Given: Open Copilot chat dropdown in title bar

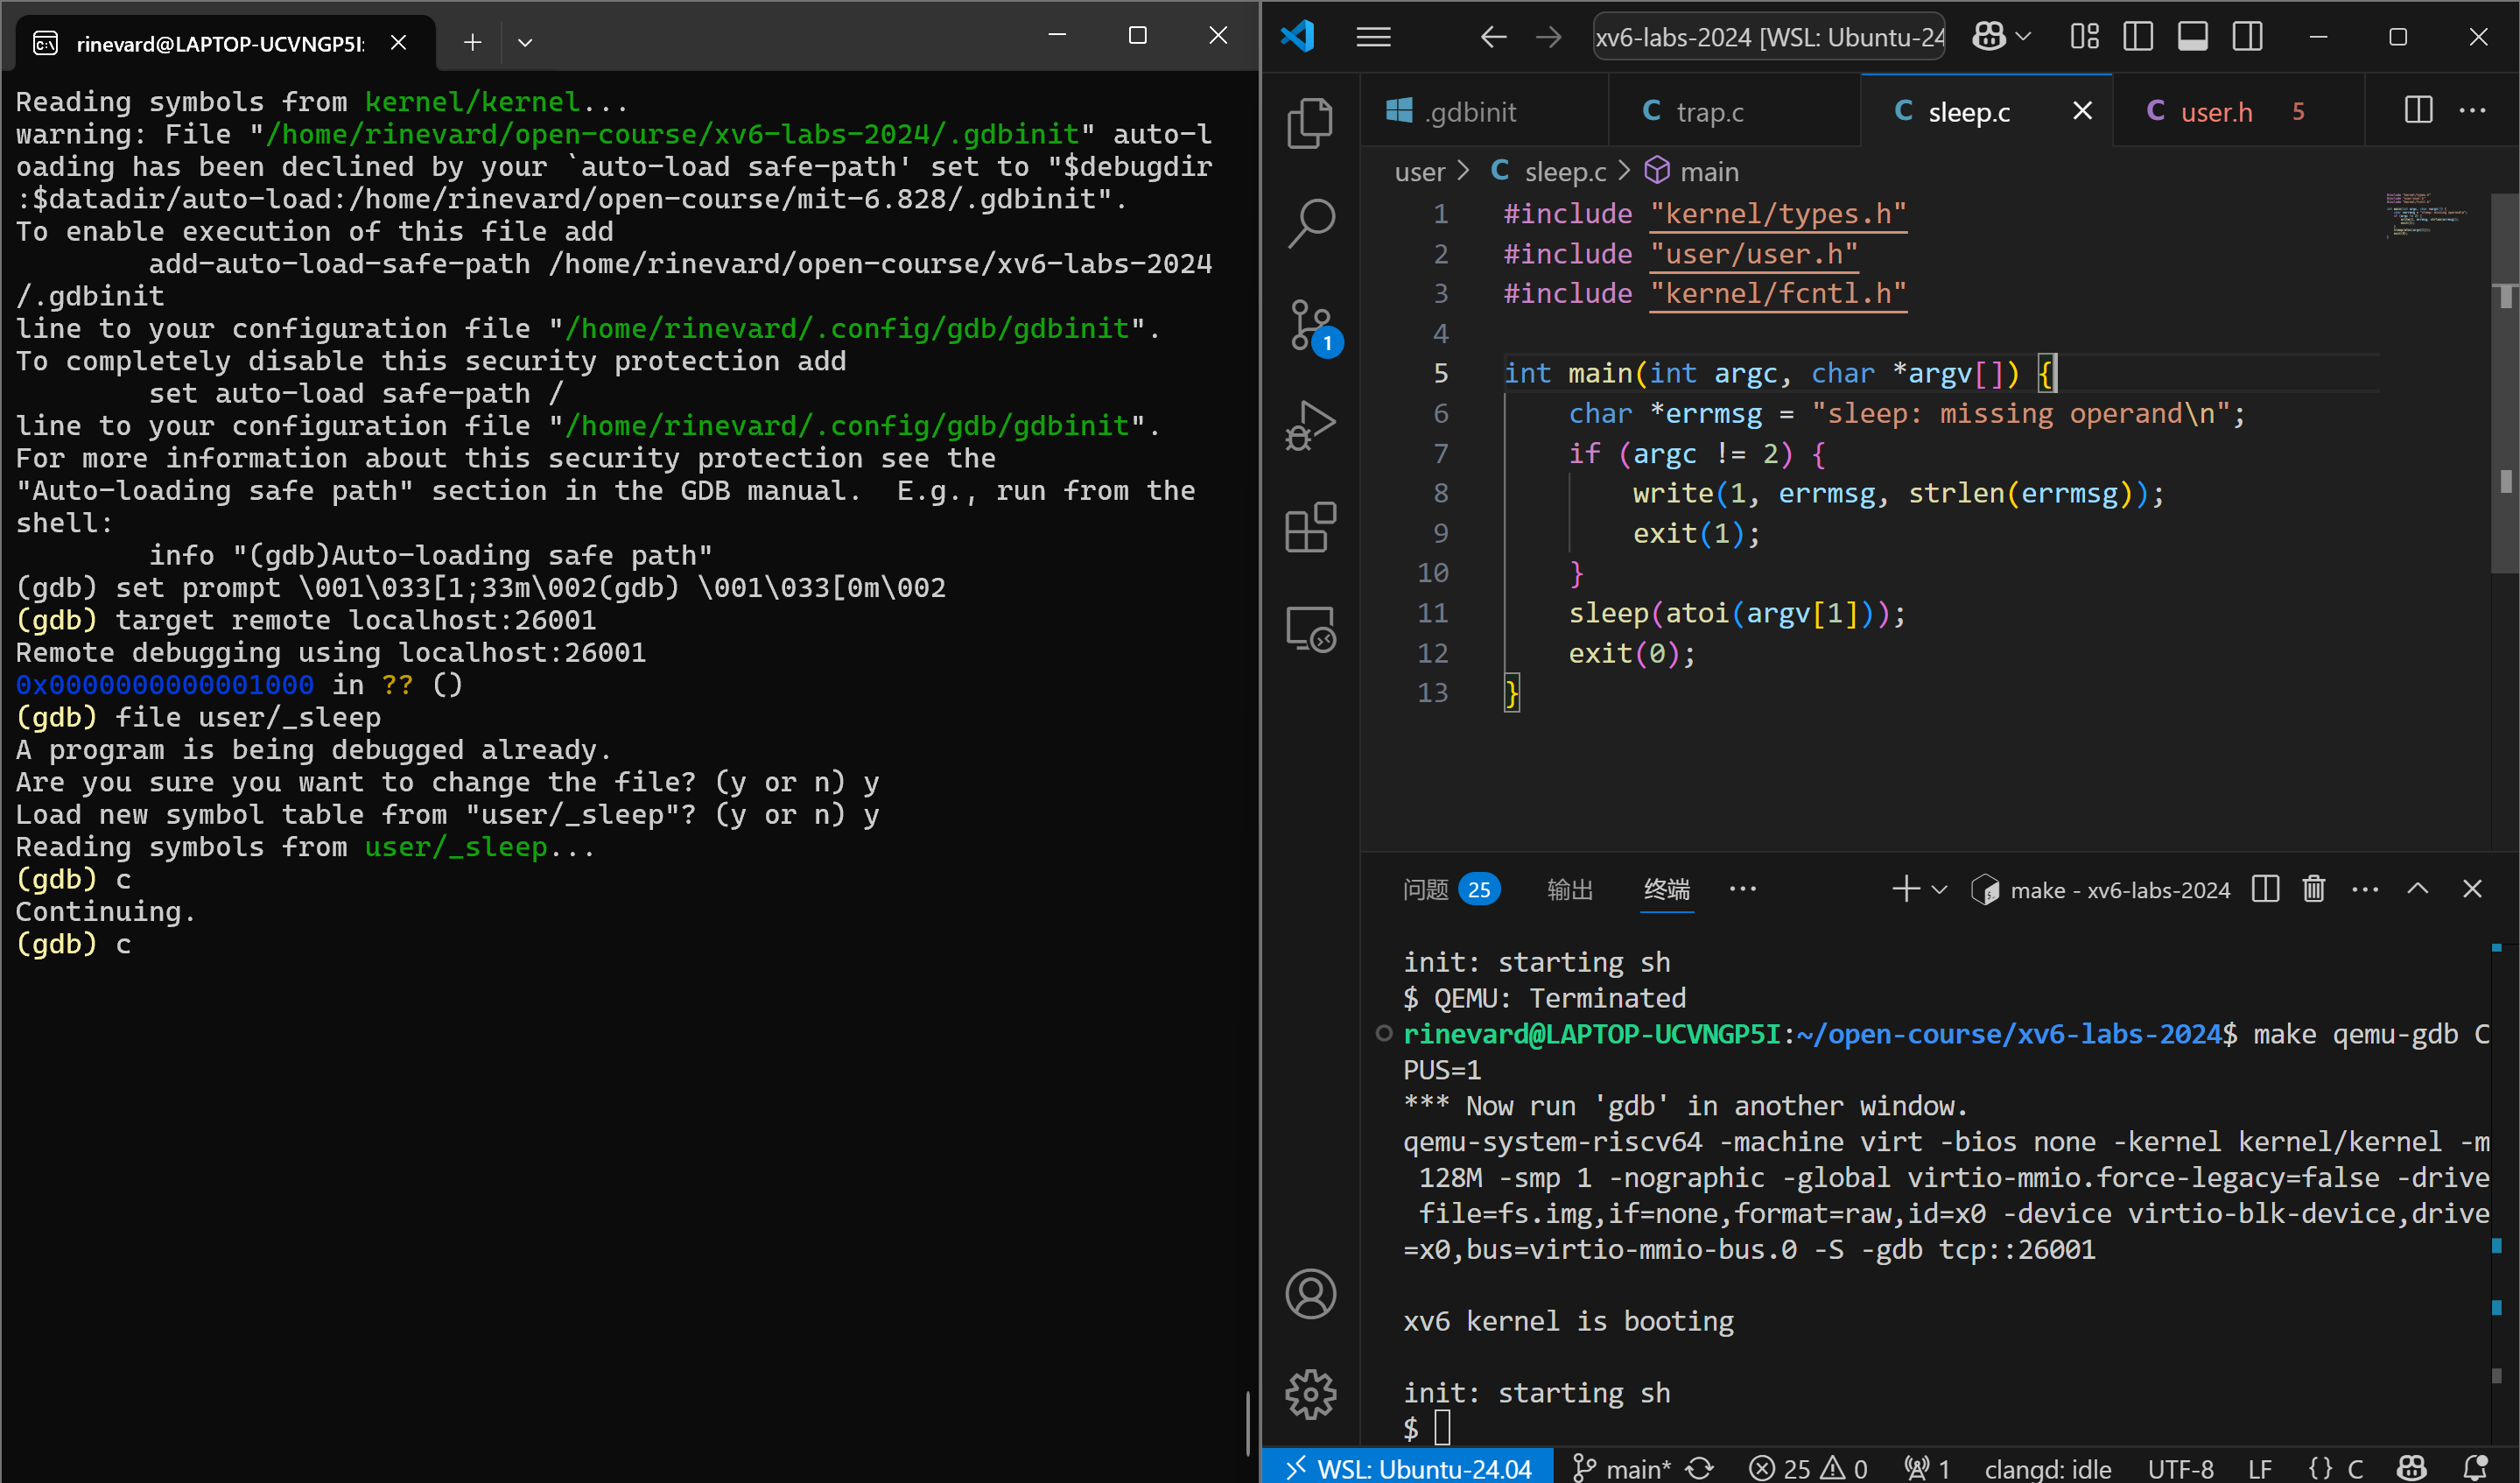Looking at the screenshot, I should [2023, 37].
